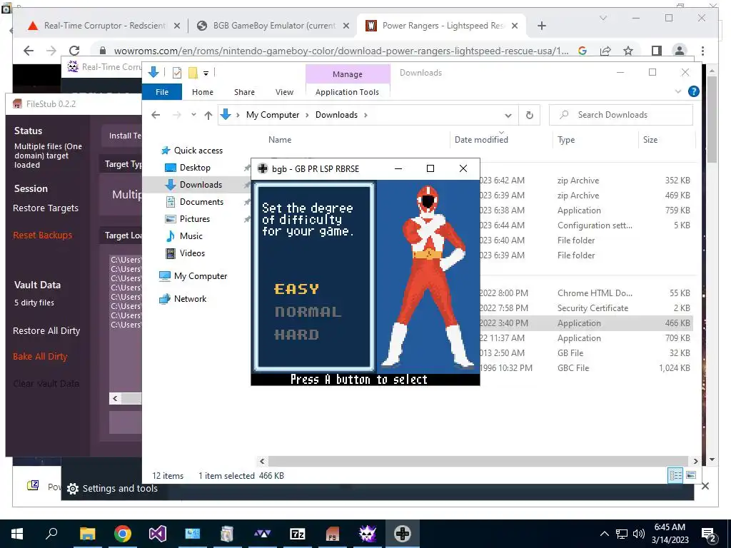Sort by Size column header

click(650, 139)
